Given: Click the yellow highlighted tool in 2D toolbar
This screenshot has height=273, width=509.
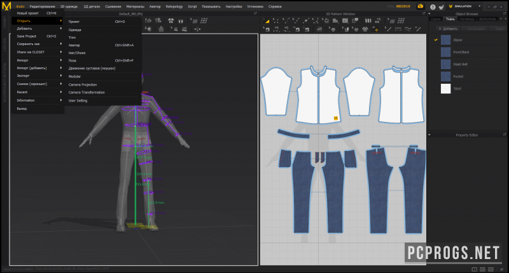Looking at the screenshot, I should 376,29.
